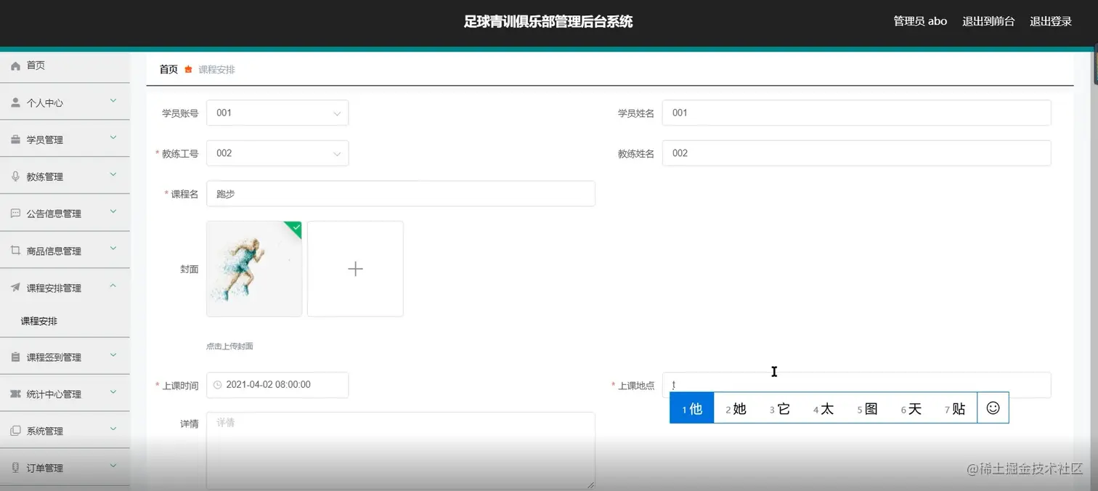Choose IME candidate 1 他
Image resolution: width=1098 pixels, height=491 pixels.
(x=692, y=408)
